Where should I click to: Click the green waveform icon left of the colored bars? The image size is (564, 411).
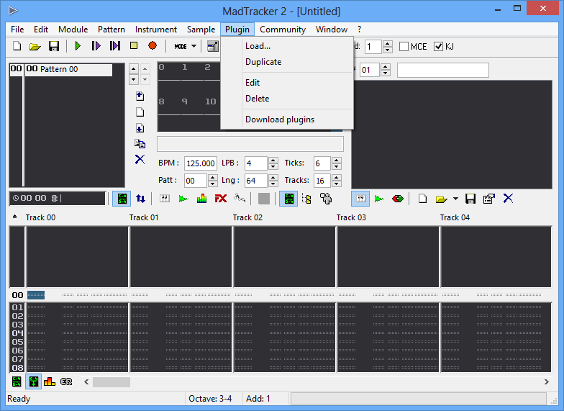[x=183, y=199]
